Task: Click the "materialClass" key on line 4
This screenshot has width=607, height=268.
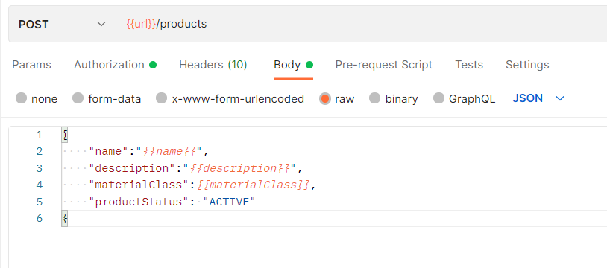Action: click(x=138, y=185)
